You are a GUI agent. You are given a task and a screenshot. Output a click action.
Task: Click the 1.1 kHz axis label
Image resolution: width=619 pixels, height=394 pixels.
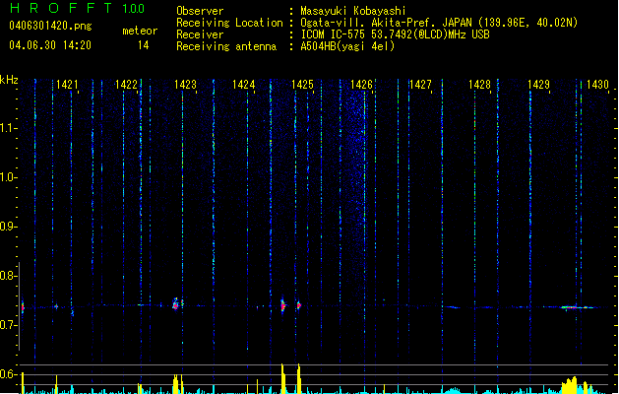click(x=8, y=128)
